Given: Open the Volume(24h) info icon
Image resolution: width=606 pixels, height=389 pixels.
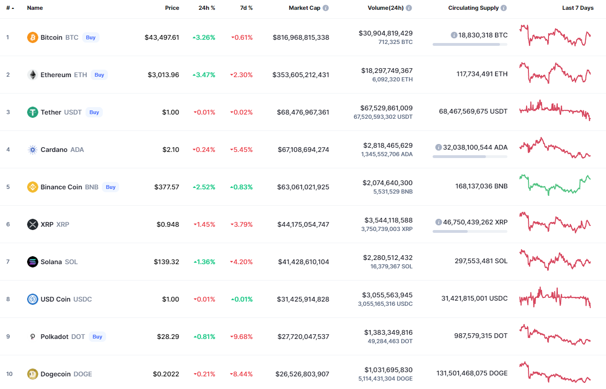Looking at the screenshot, I should point(409,8).
